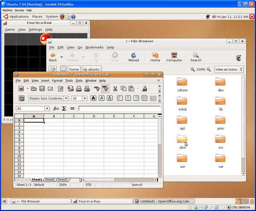Image resolution: width=256 pixels, height=211 pixels.
Task: Open Bookmarks menu in File Browser
Action: point(94,48)
